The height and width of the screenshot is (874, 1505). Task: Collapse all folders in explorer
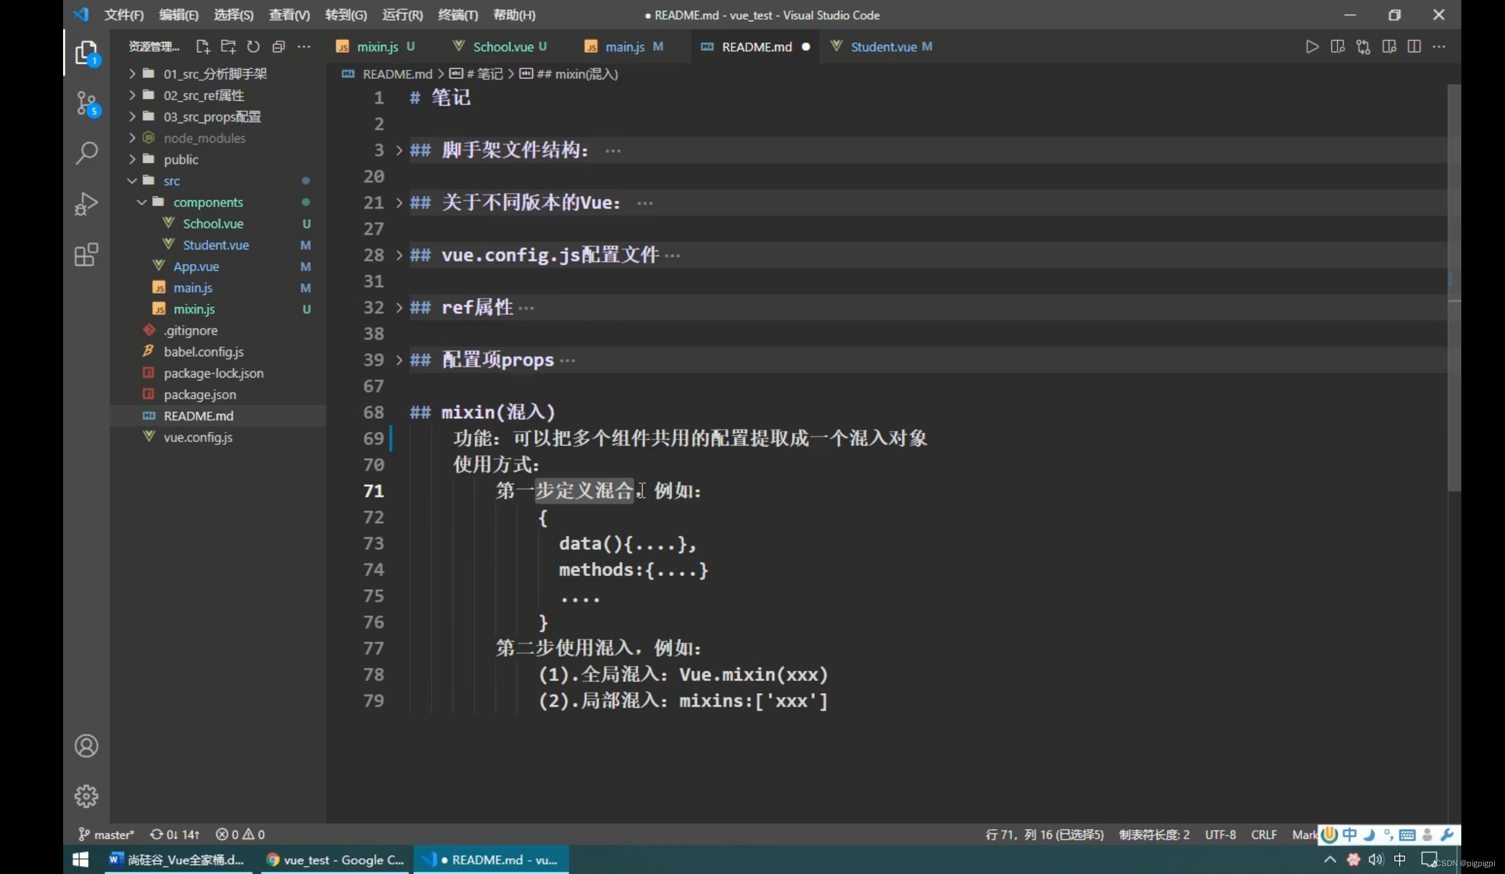(x=279, y=47)
